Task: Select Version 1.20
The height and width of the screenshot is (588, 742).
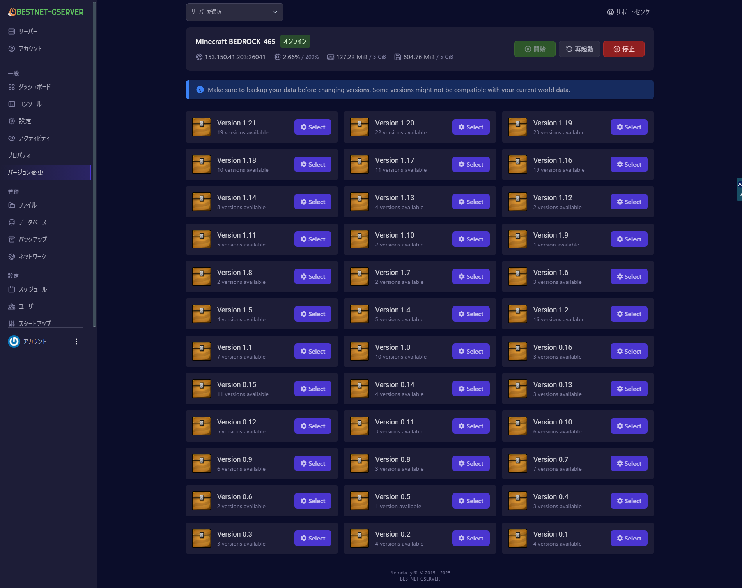Action: click(471, 127)
